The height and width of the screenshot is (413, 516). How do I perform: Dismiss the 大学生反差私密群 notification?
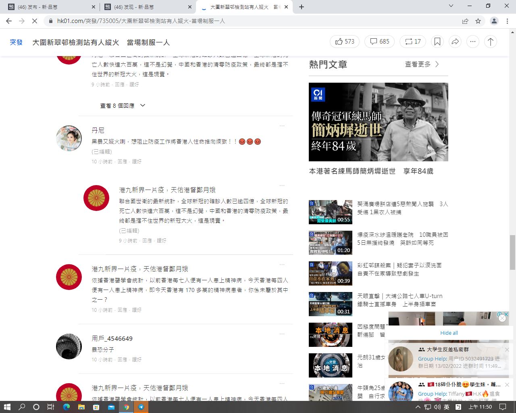507,350
